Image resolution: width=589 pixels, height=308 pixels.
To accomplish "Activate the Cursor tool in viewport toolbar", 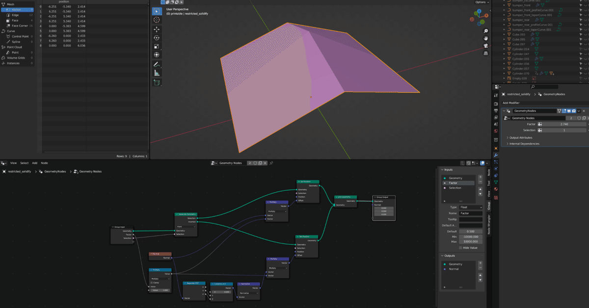I will [x=157, y=20].
